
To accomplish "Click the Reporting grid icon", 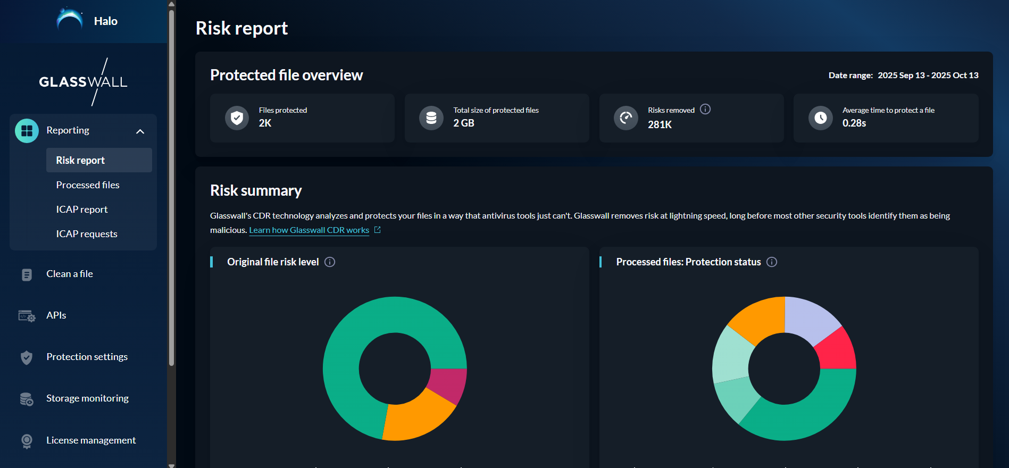I will coord(27,131).
